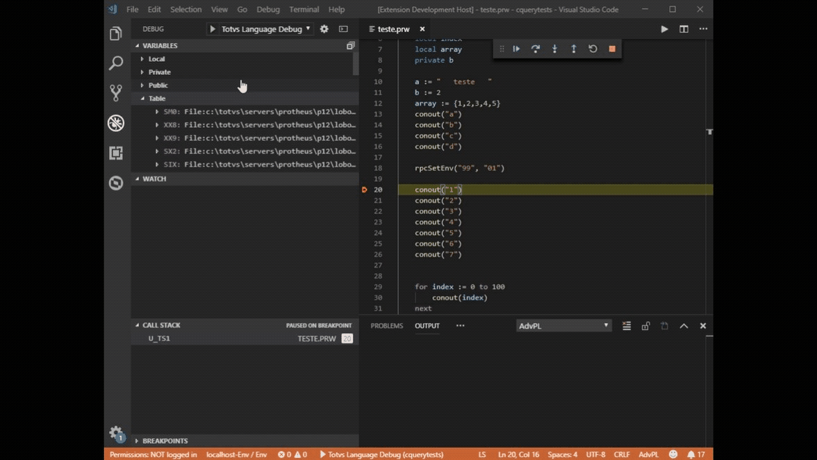Open the Explorer view in activity bar
This screenshot has height=460, width=817.
coord(115,33)
